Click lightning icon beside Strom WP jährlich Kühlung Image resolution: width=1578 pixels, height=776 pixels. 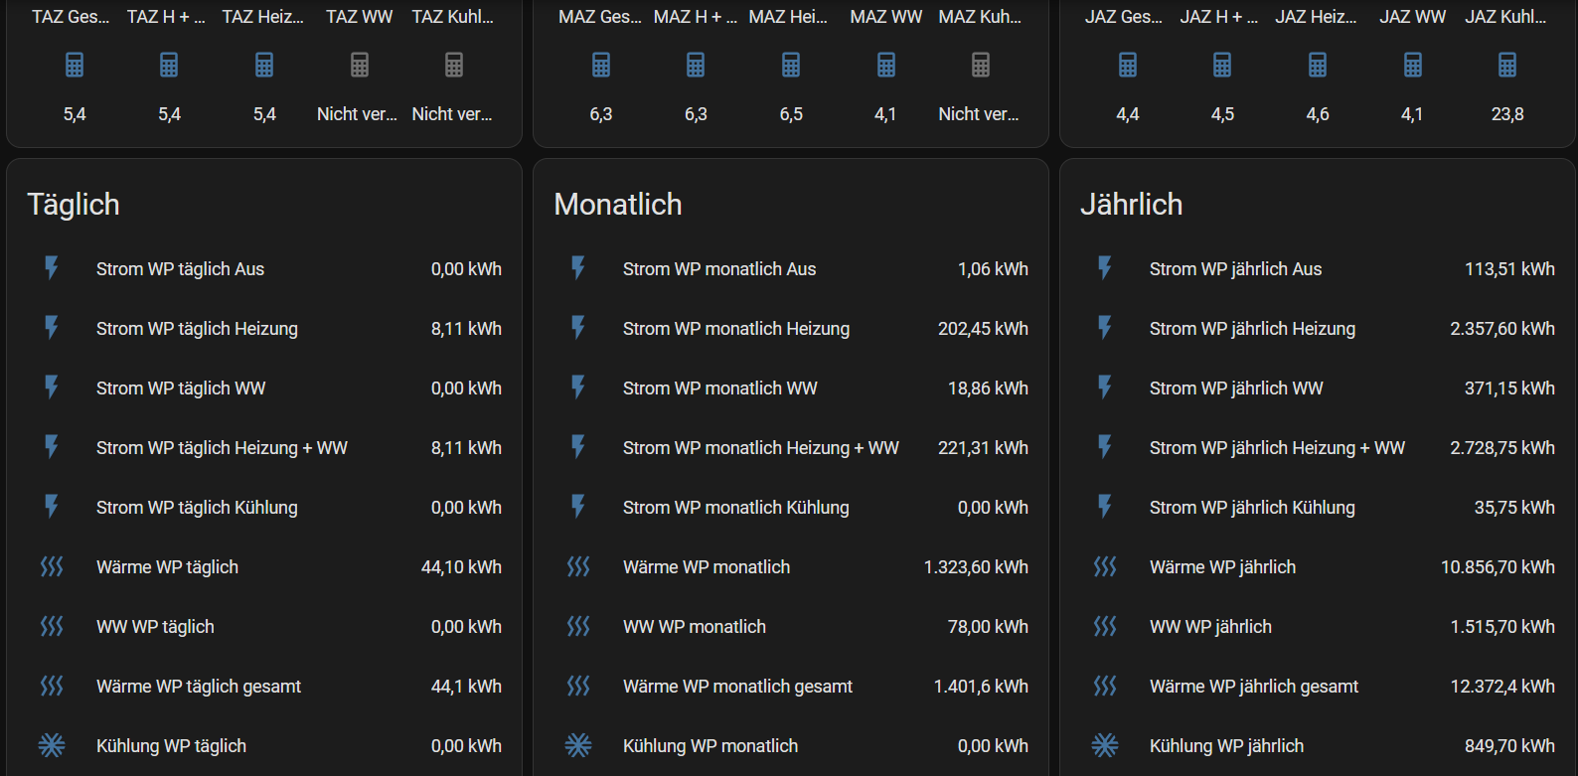click(1105, 507)
